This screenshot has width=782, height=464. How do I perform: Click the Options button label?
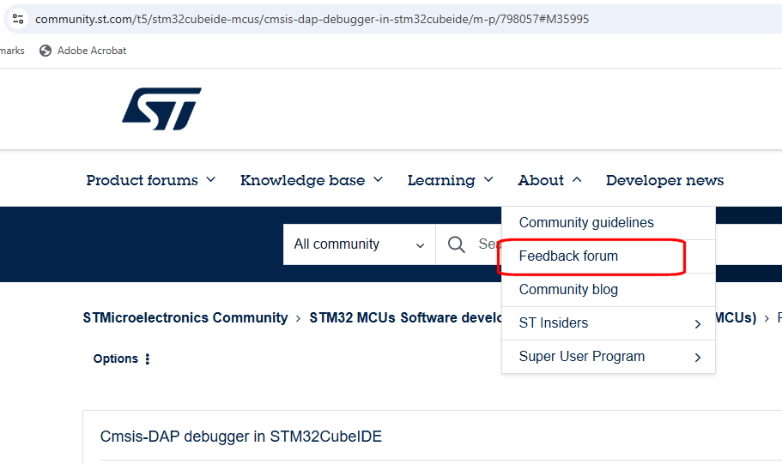click(x=115, y=359)
